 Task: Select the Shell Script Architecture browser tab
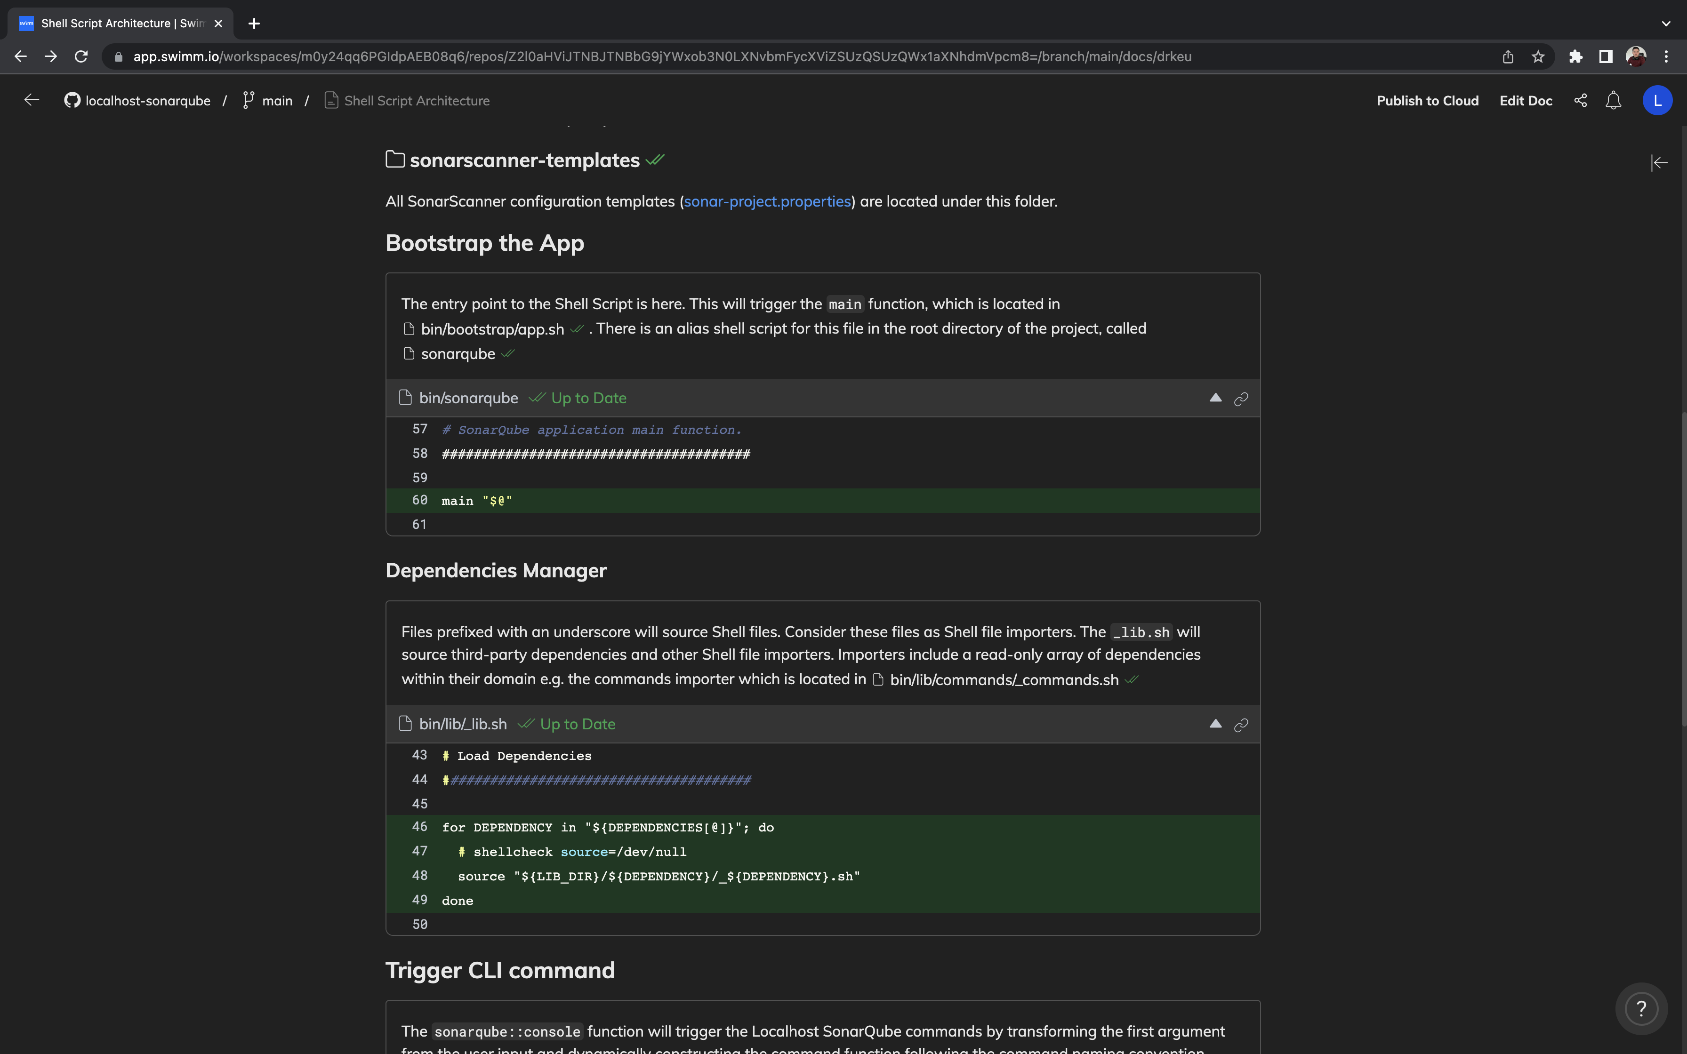coord(120,24)
